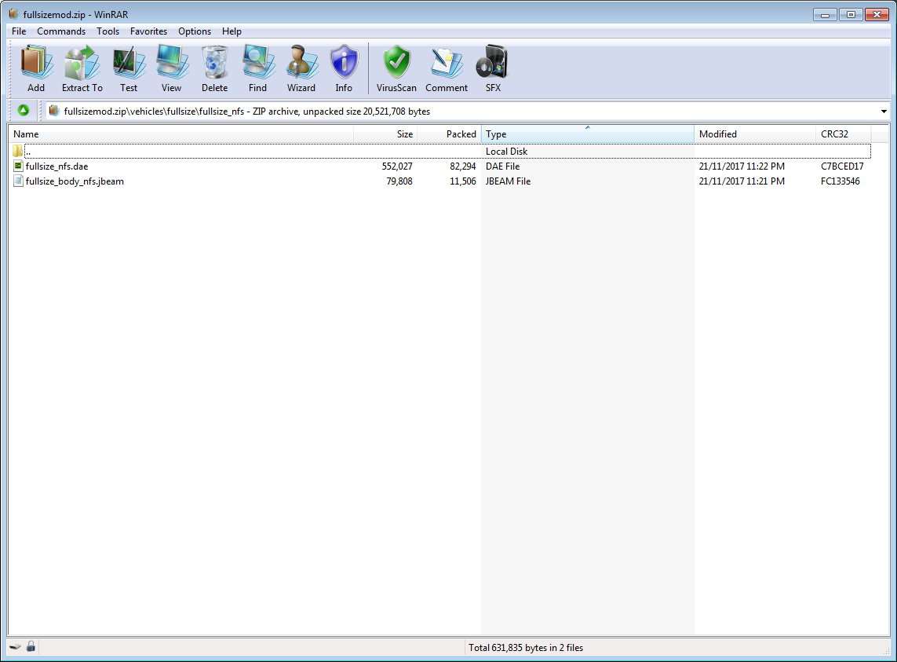Run VirusScan on the archive

tap(396, 69)
